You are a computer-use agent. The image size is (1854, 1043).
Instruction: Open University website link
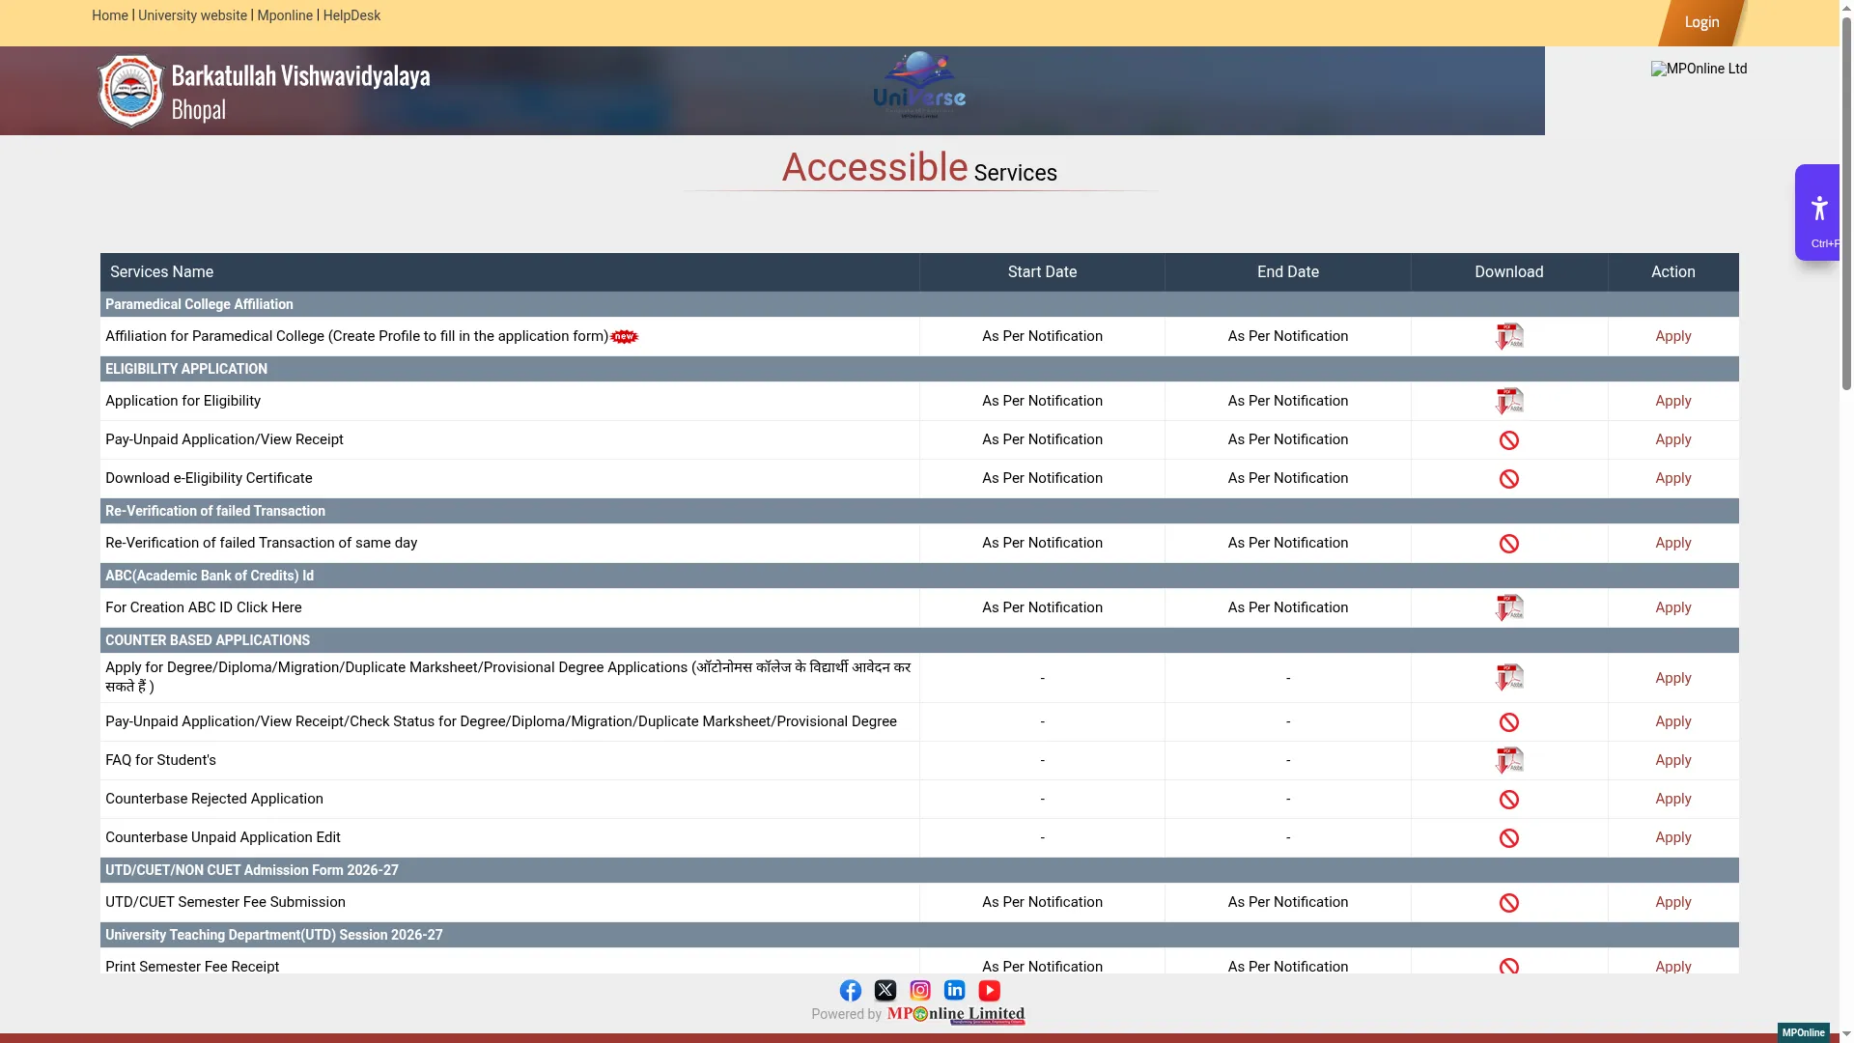coord(192,15)
